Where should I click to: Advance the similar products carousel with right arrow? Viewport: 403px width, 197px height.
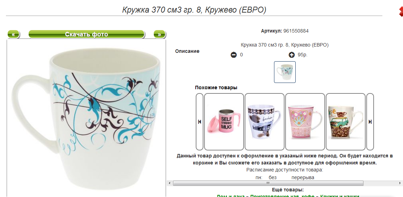tap(370, 122)
